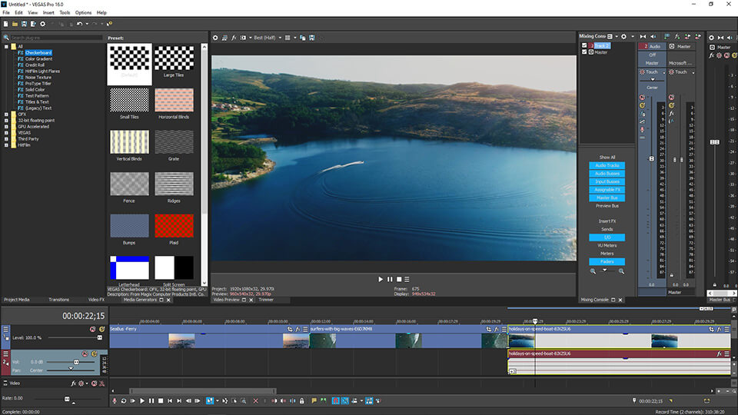Click the Go to End transport button
This screenshot has width=738, height=415.
click(179, 401)
